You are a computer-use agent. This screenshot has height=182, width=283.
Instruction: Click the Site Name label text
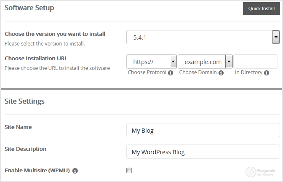18,127
